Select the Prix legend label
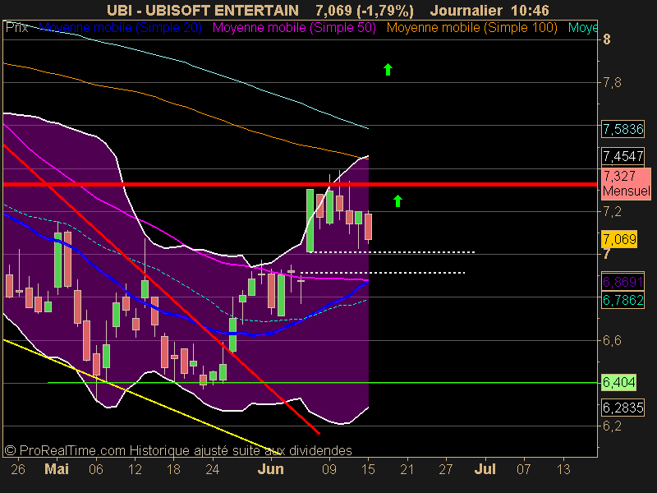This screenshot has width=657, height=493. [x=16, y=28]
